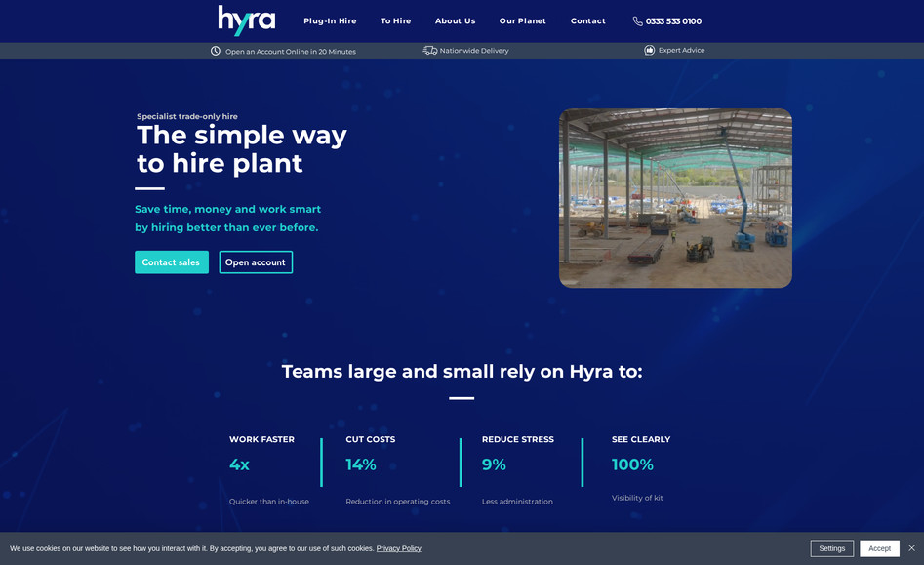Viewport: 924px width, 565px height.
Task: Accept the cookie policy
Action: 878,547
